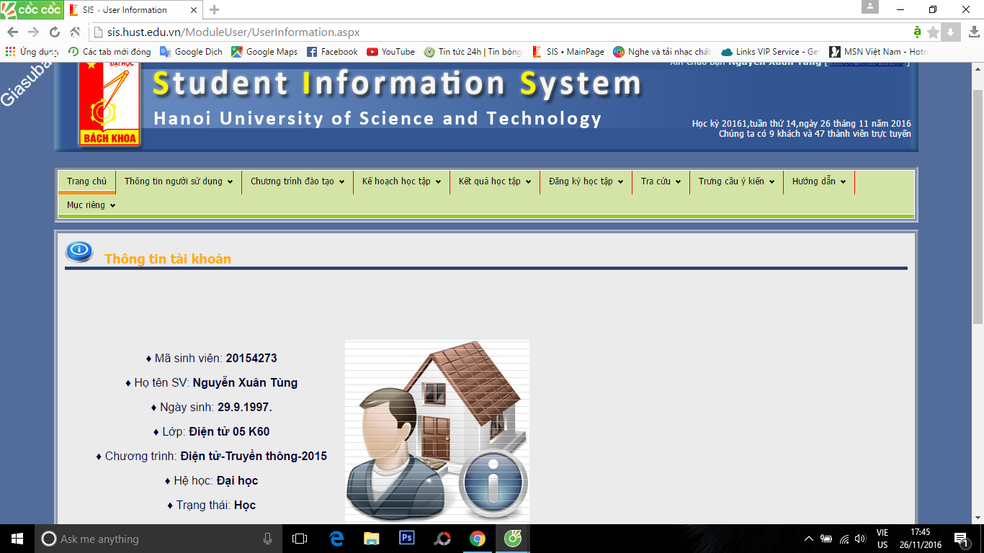The image size is (984, 553).
Task: Launch Photoshop from the taskbar
Action: [x=406, y=539]
